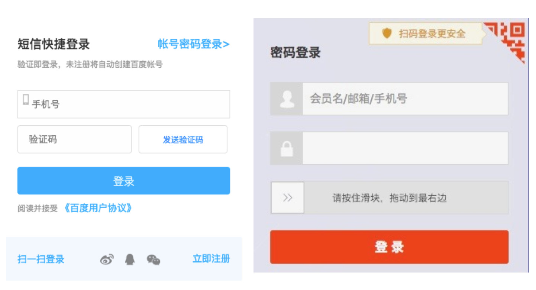Focus the 手机号 input field
Viewport: 536px width, 290px height.
130,104
